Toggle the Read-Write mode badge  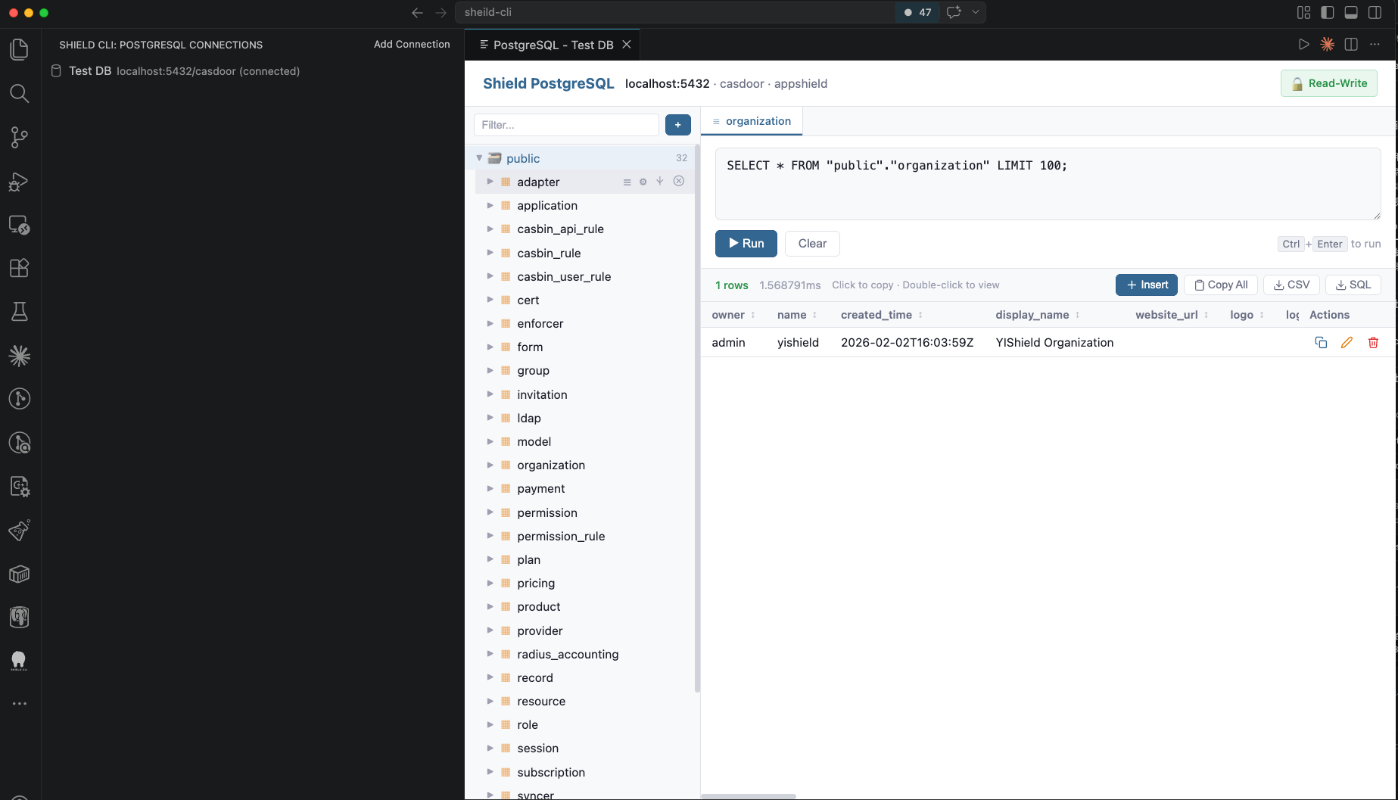1328,83
